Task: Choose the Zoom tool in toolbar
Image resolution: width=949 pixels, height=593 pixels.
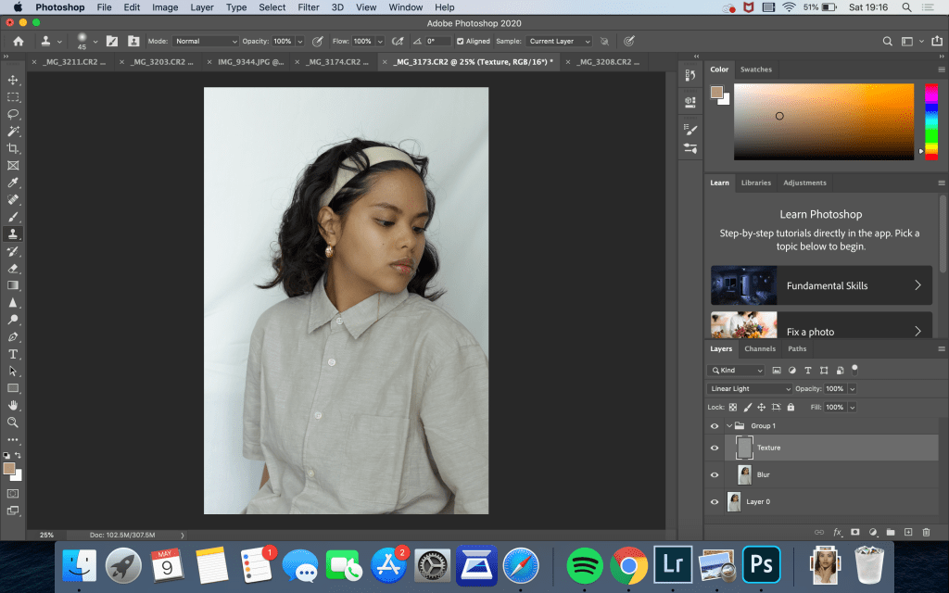Action: [x=13, y=422]
